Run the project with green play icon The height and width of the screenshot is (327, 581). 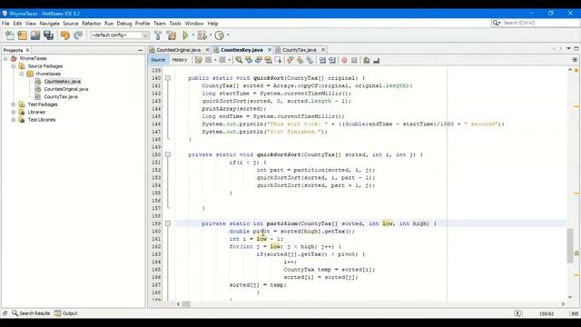pyautogui.click(x=185, y=35)
